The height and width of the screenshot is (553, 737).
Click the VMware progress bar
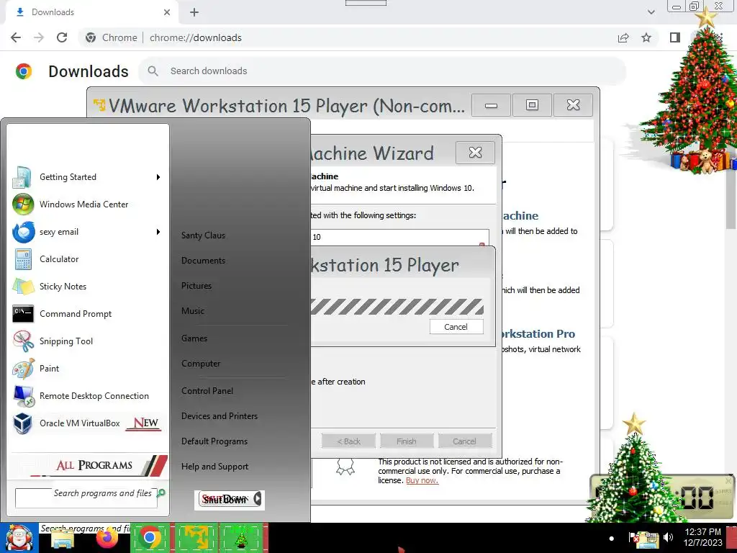click(x=397, y=307)
